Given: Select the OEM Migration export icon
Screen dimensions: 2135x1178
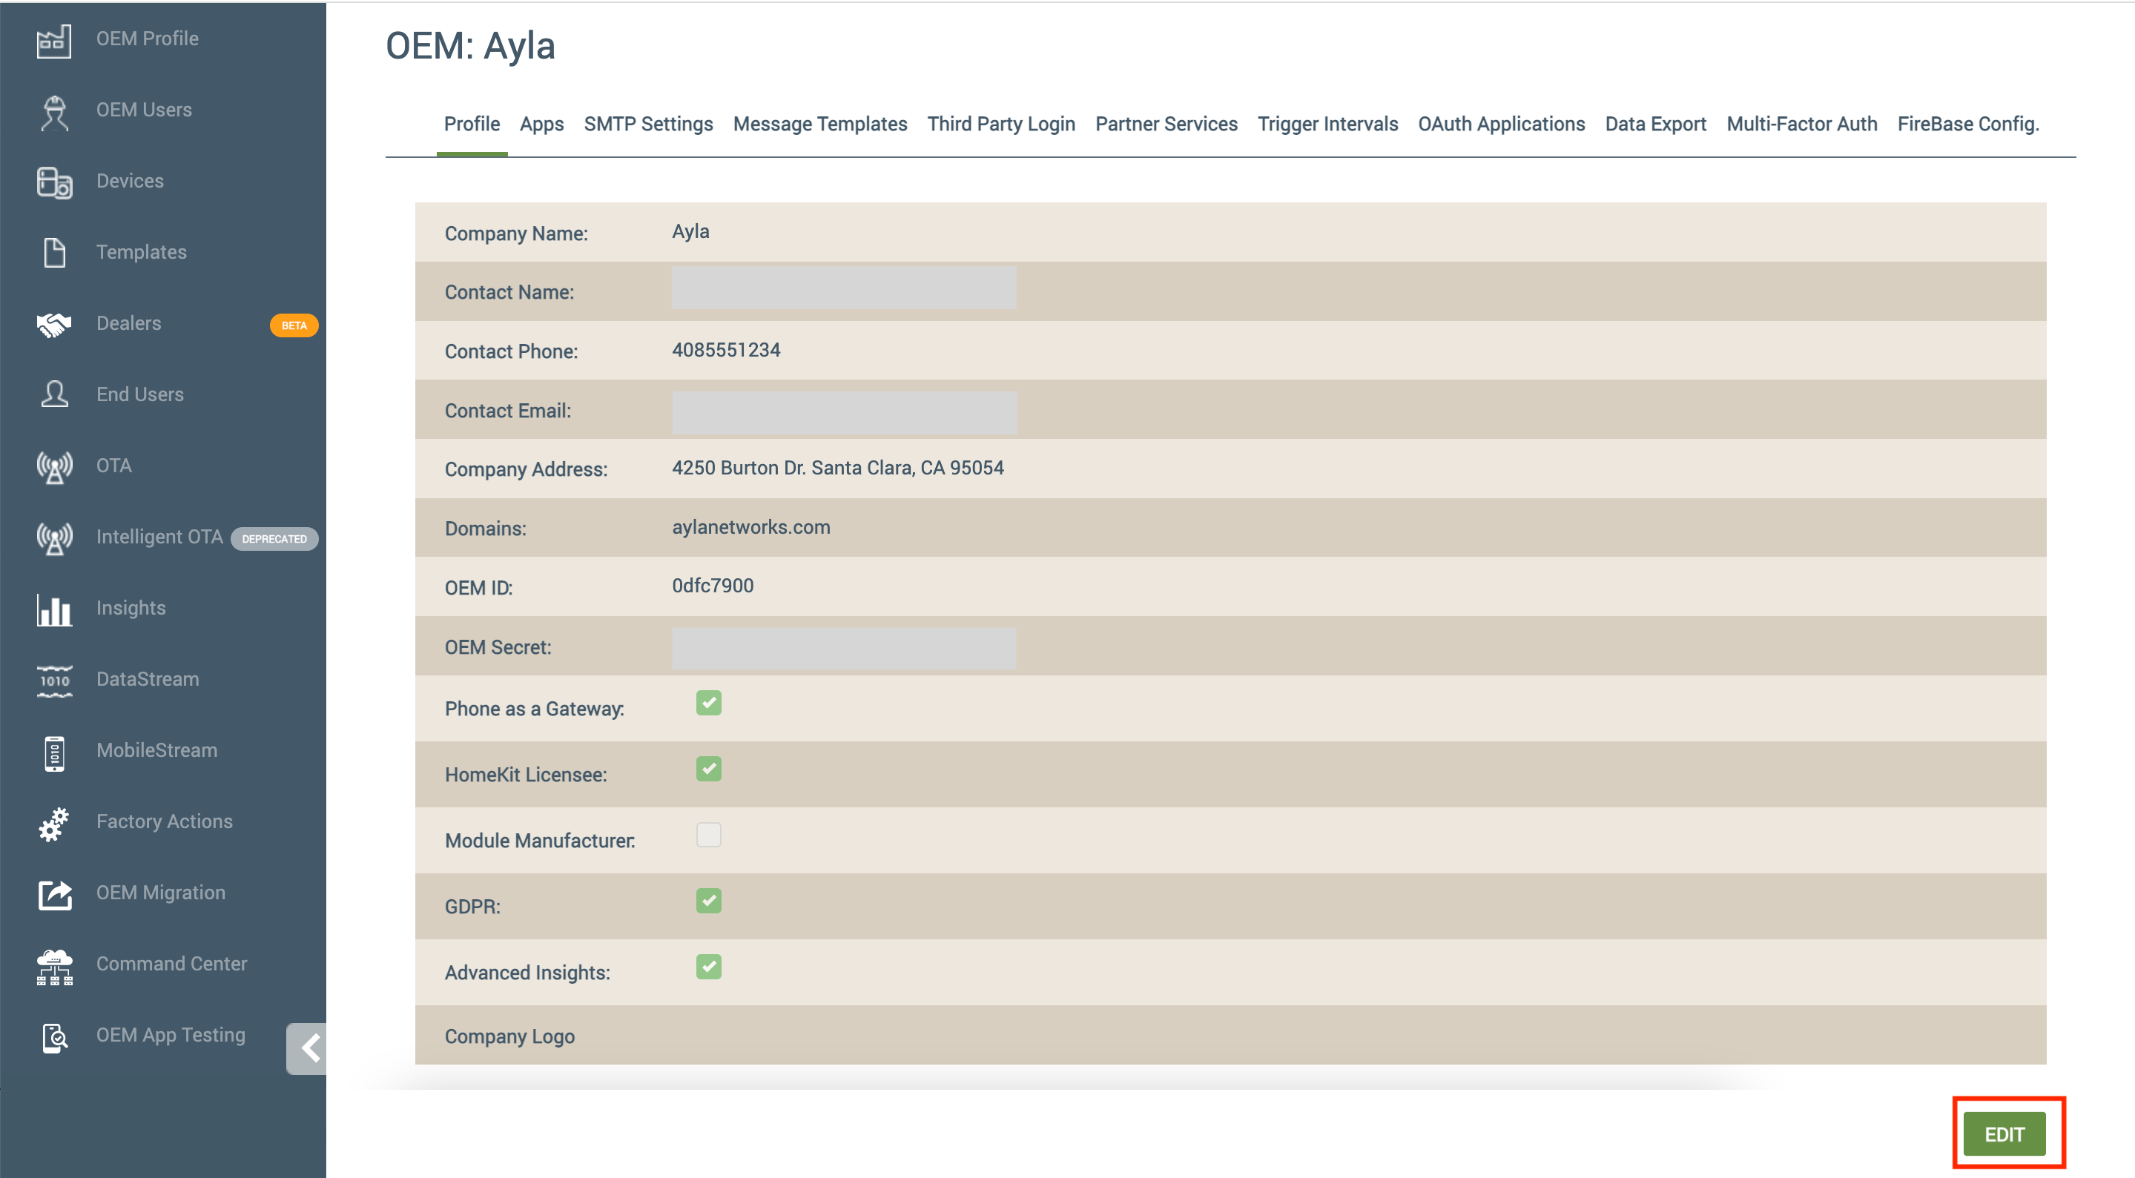Looking at the screenshot, I should (x=54, y=895).
